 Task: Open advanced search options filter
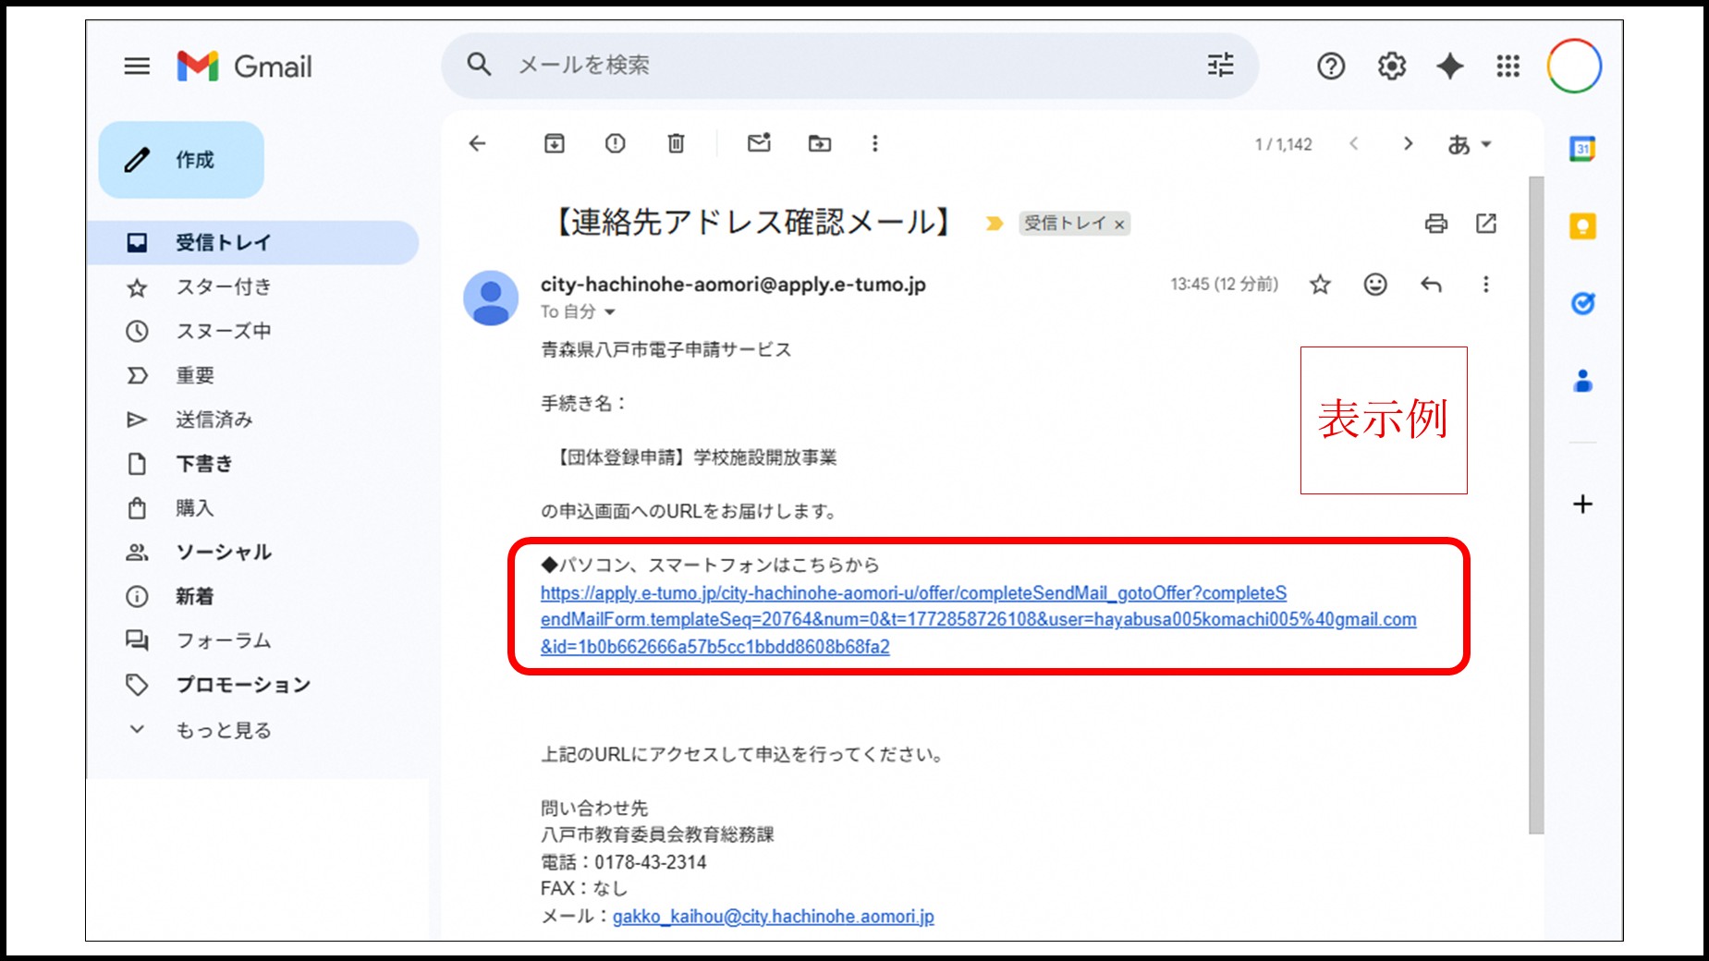point(1219,65)
